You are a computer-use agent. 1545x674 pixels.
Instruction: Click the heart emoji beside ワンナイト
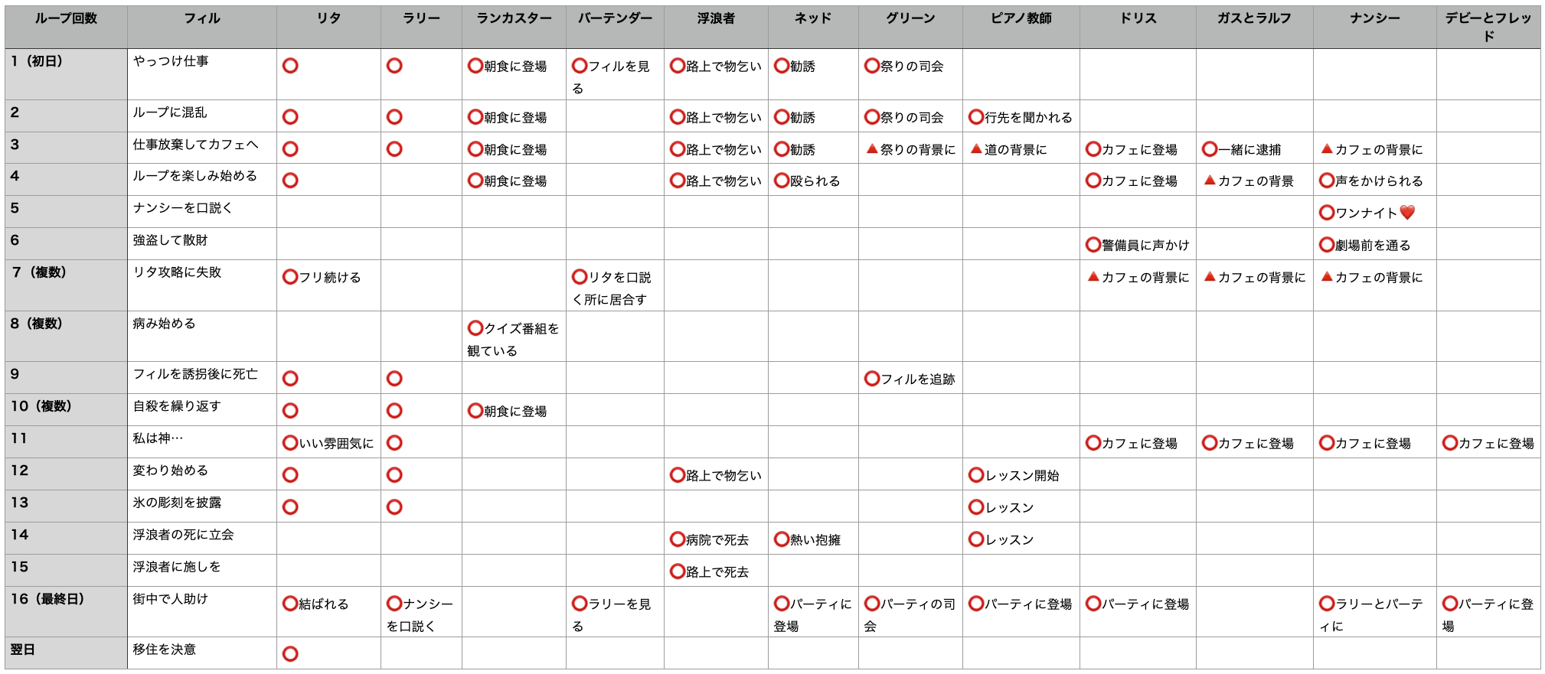click(1407, 213)
